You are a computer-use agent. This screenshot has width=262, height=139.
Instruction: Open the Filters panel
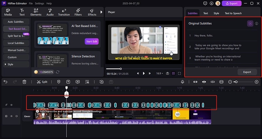(x=78, y=12)
